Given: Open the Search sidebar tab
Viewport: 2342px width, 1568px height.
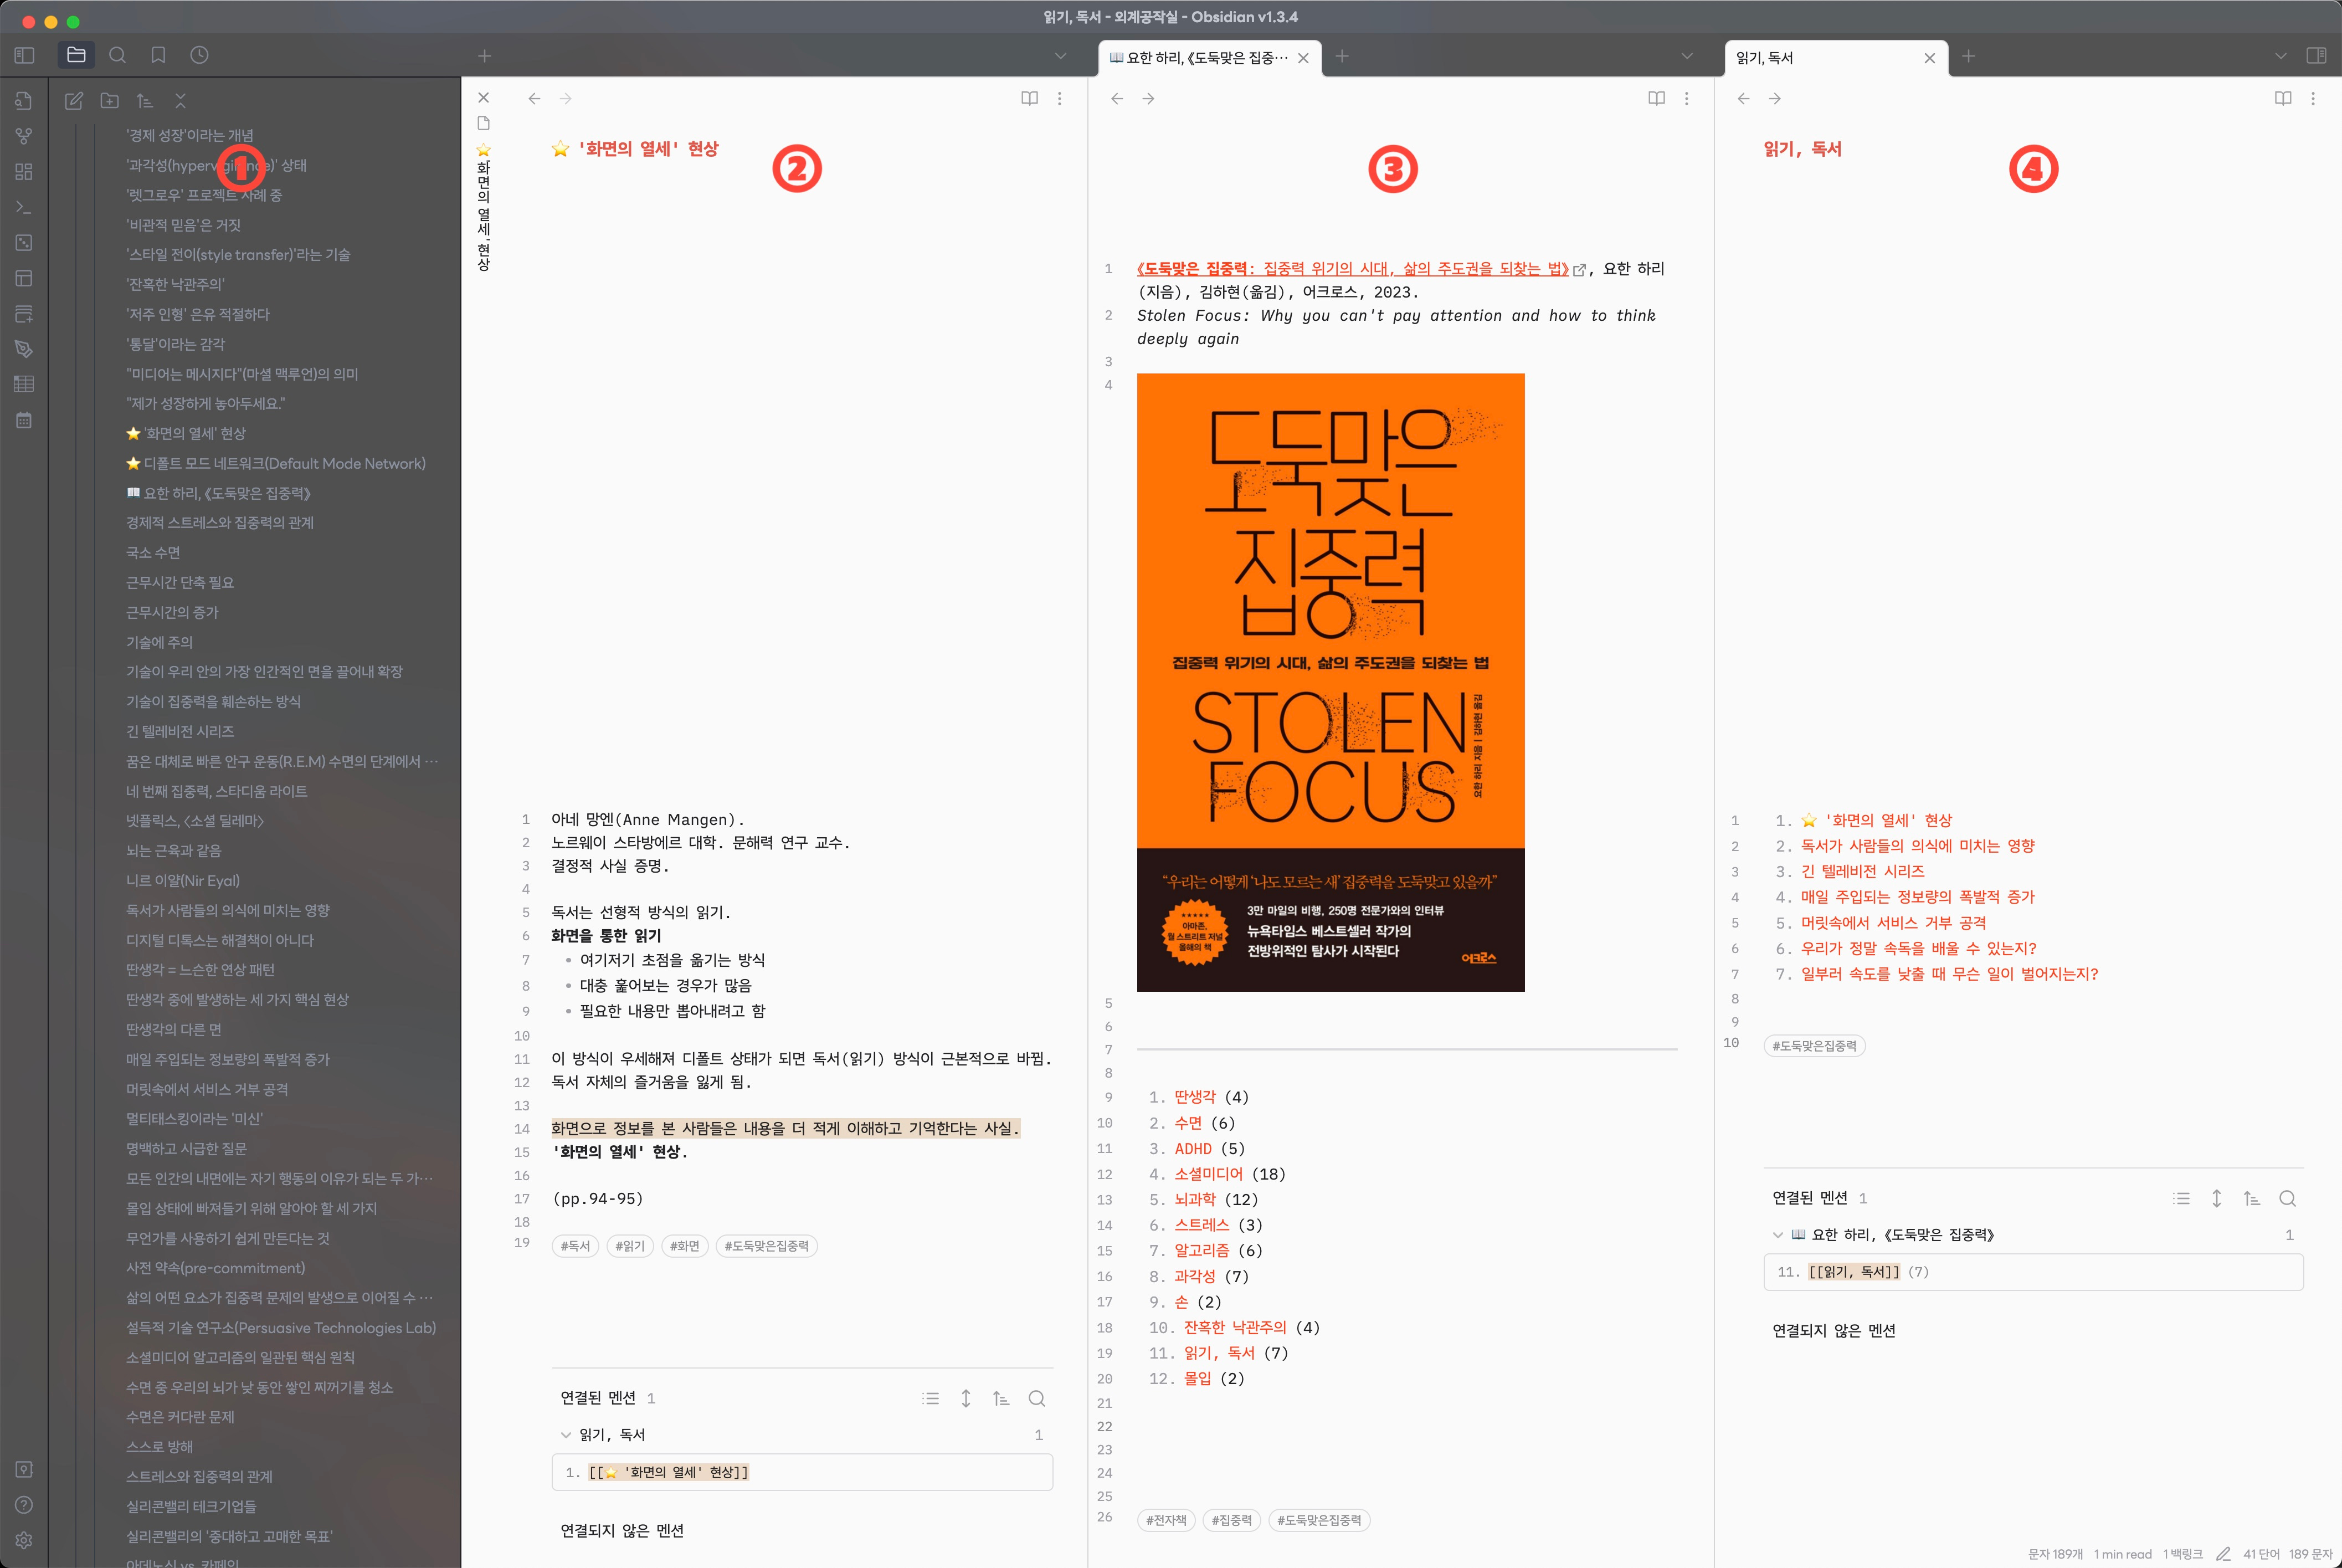Looking at the screenshot, I should click(118, 55).
